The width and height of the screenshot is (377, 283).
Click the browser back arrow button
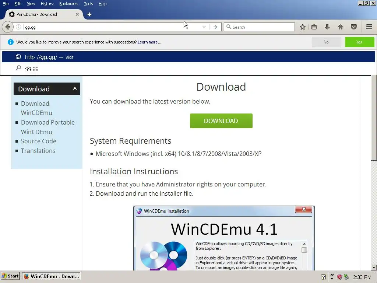point(8,27)
